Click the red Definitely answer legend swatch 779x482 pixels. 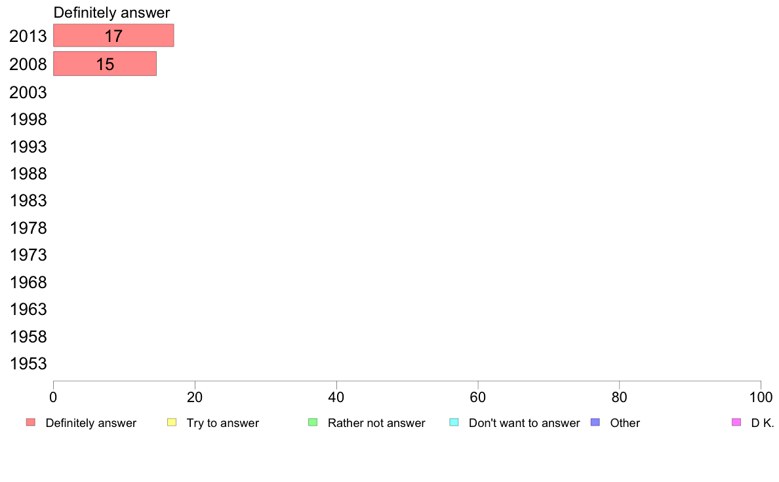[x=31, y=422]
